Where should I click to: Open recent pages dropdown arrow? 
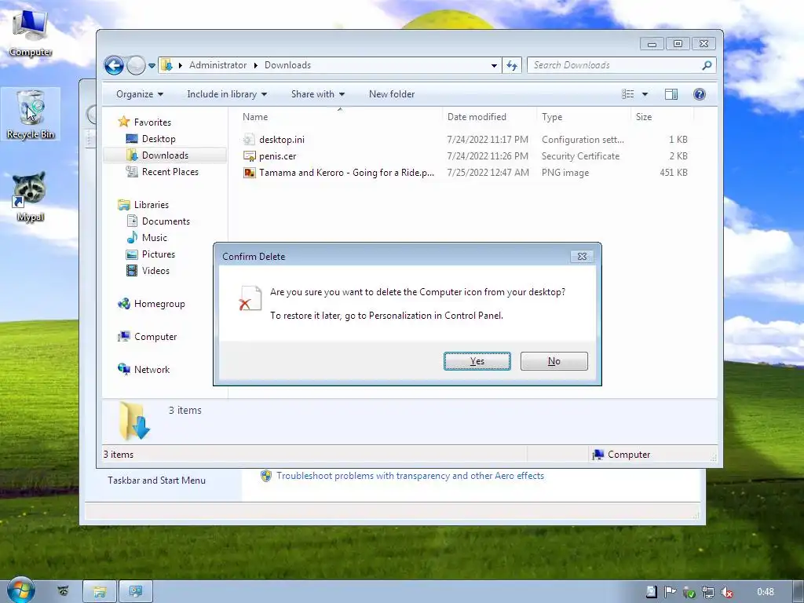pyautogui.click(x=152, y=66)
